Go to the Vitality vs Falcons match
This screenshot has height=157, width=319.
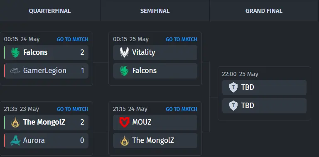[x=181, y=39]
